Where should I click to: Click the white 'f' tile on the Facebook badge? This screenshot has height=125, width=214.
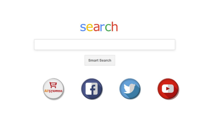pyautogui.click(x=91, y=89)
